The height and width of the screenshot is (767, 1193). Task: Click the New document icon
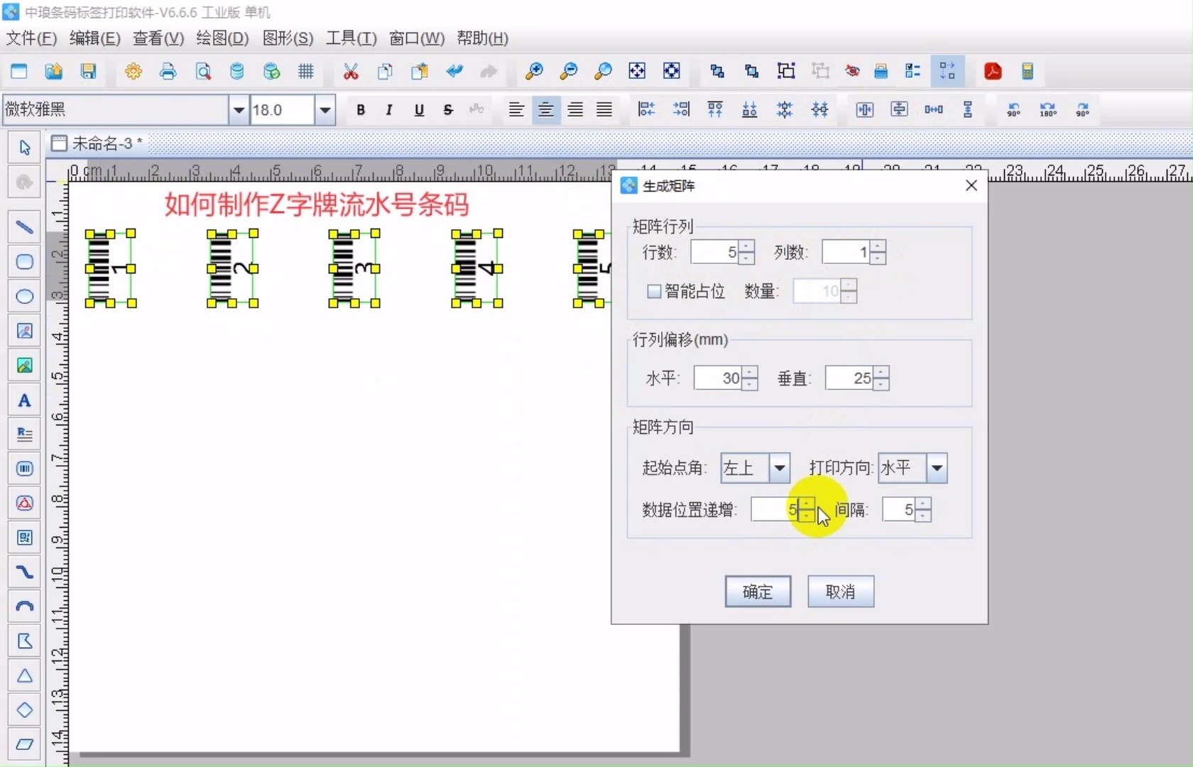(19, 71)
